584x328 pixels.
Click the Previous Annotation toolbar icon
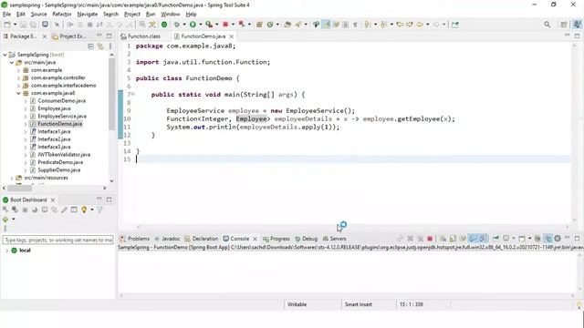383,25
